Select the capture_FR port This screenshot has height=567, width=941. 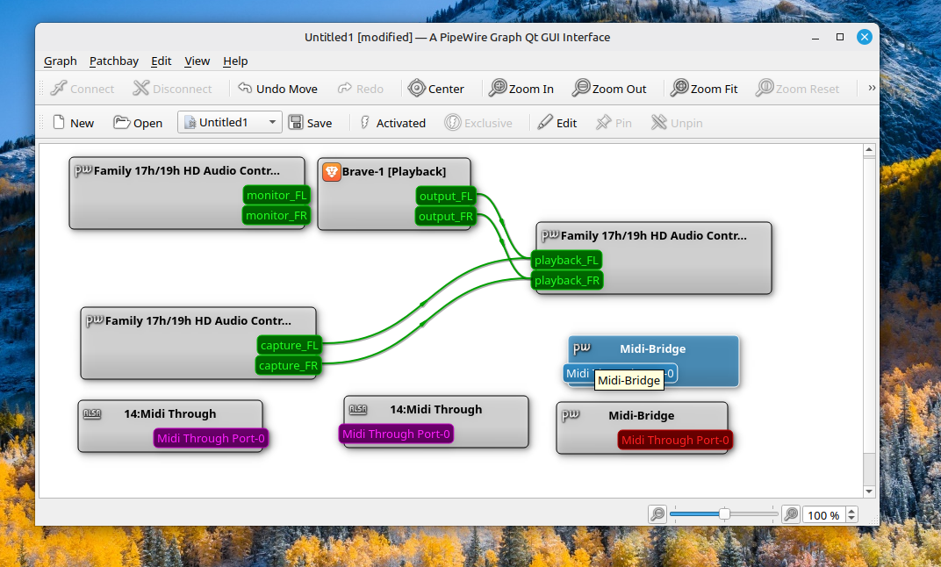289,365
